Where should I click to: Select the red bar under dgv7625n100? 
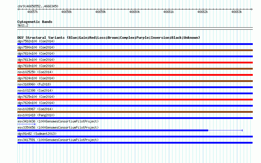(135, 100)
